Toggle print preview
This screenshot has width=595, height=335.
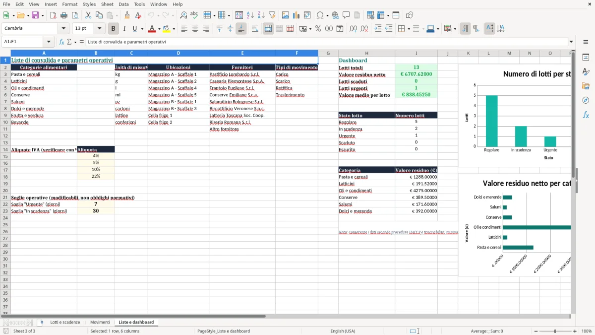click(75, 15)
